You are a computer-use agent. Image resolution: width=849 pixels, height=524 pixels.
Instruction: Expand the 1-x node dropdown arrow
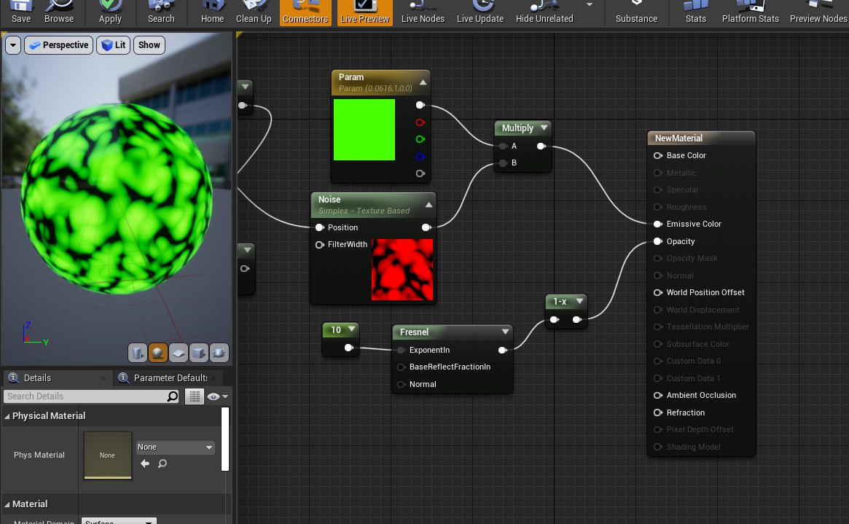tap(579, 301)
